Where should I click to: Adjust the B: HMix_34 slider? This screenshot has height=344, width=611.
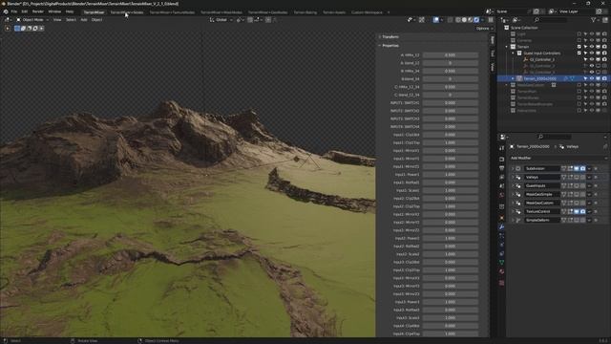(450, 71)
